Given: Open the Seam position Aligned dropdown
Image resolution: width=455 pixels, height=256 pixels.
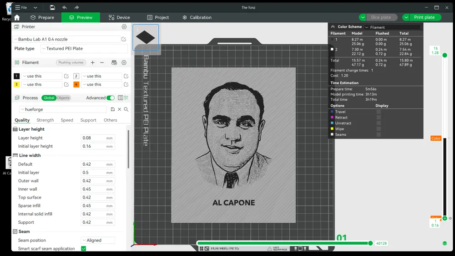Looking at the screenshot, I should tap(98, 241).
